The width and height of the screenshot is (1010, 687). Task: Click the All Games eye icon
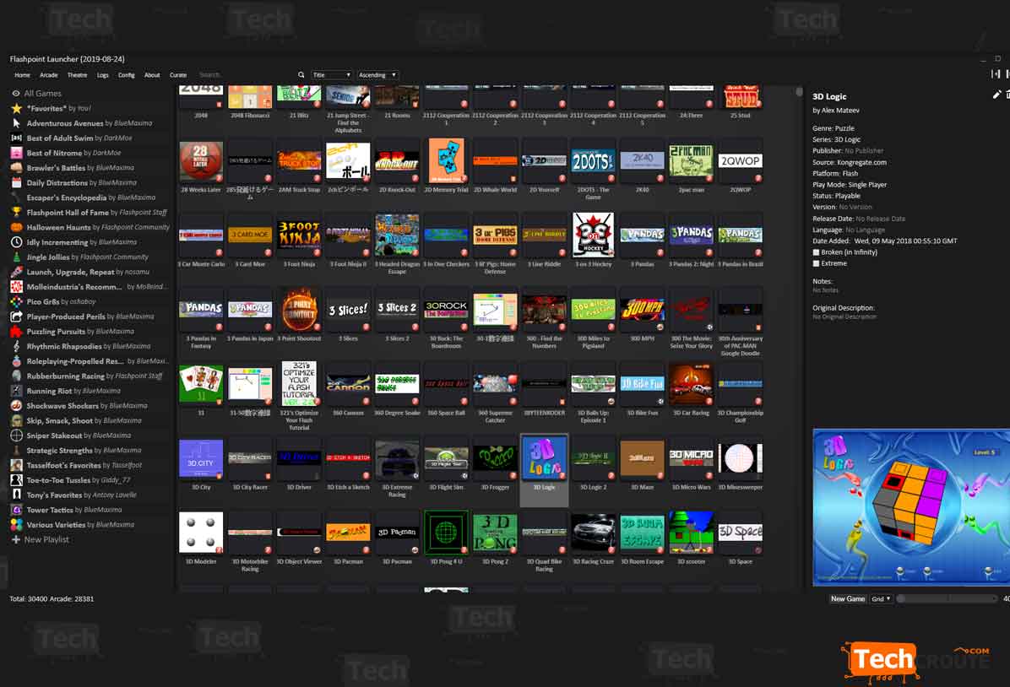click(x=16, y=94)
